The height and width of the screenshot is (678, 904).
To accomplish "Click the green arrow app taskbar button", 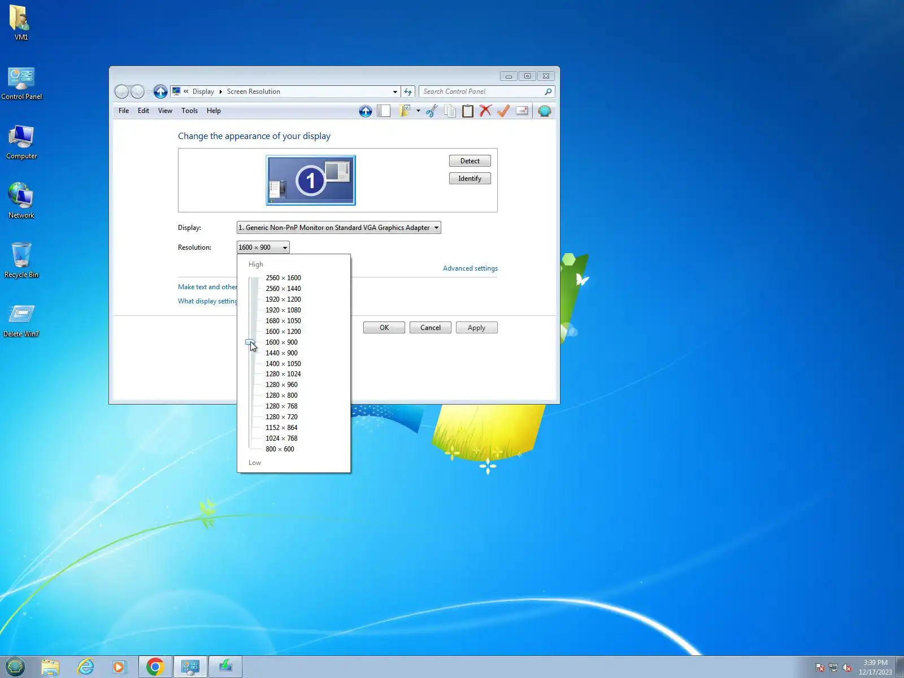I will (225, 667).
